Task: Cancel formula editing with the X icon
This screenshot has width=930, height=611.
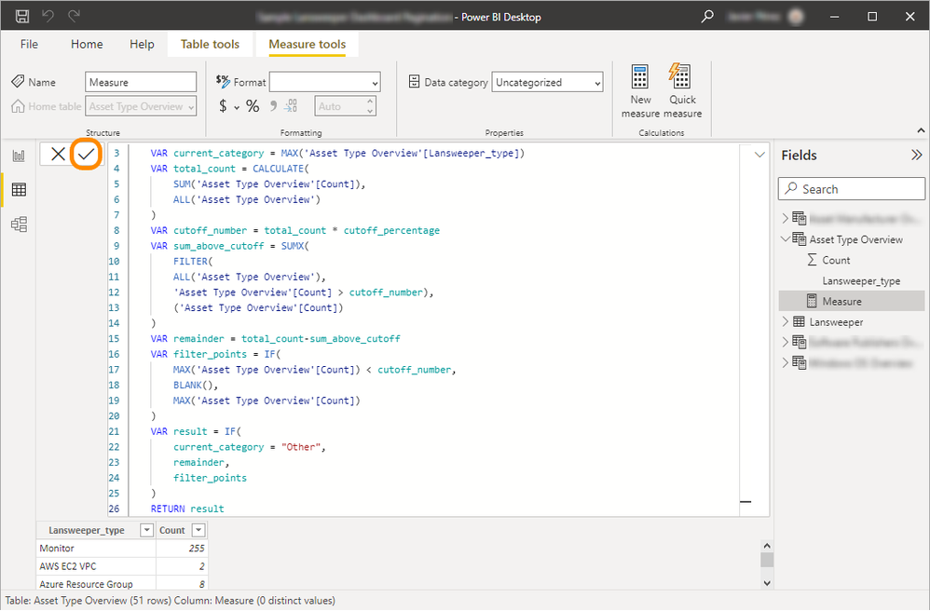Action: point(58,155)
